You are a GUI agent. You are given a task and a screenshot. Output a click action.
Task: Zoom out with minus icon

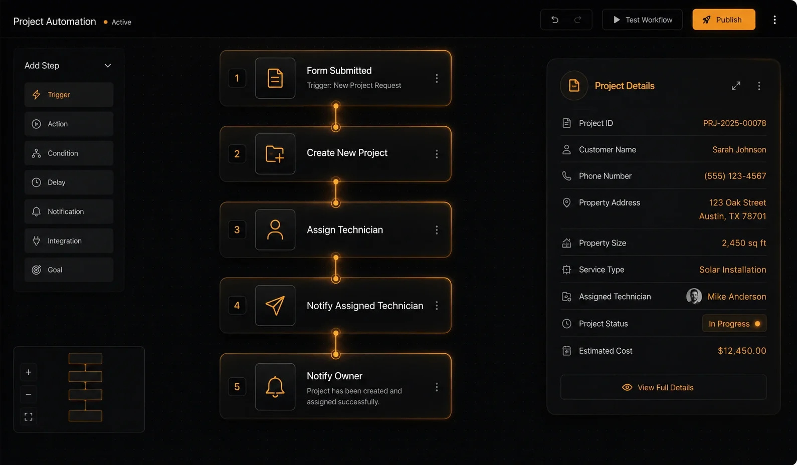(x=29, y=394)
